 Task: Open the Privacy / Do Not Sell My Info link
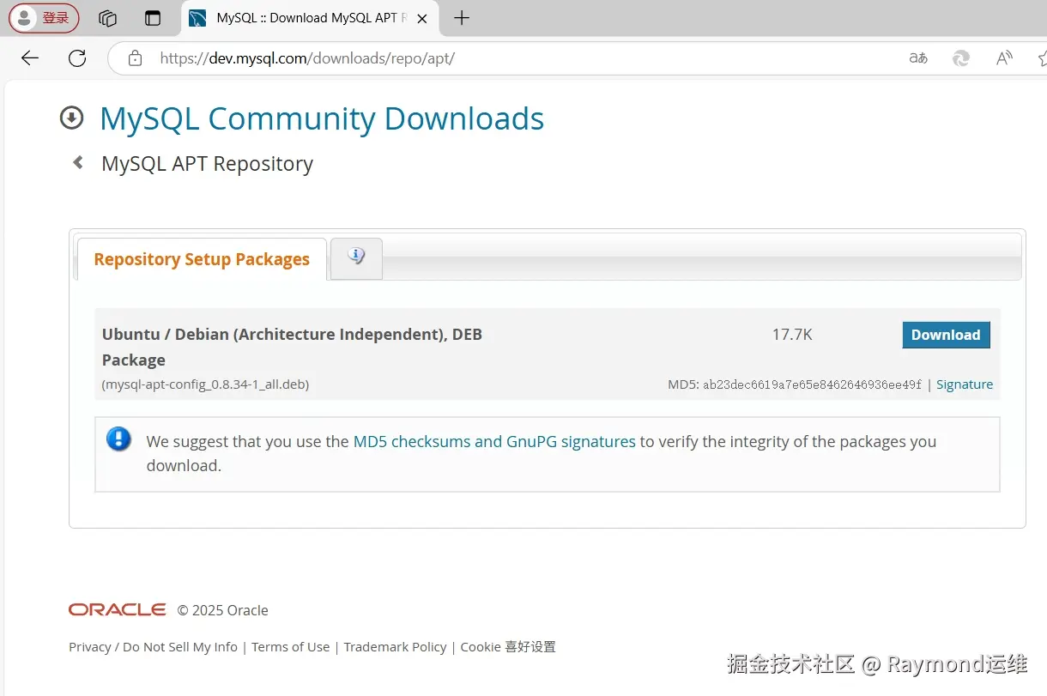[x=153, y=647]
